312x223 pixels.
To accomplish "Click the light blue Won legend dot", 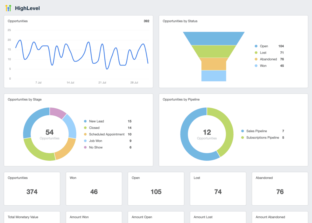I will pyautogui.click(x=255, y=65).
